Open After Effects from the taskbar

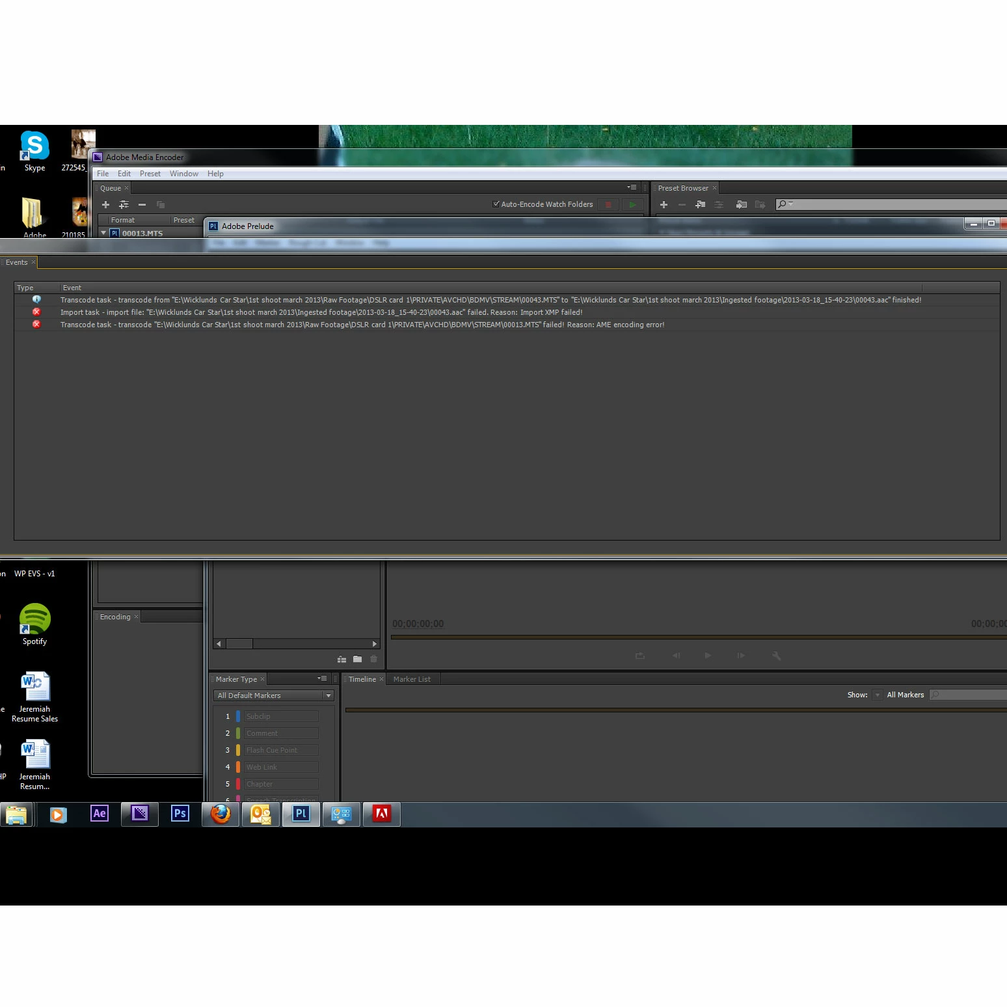(100, 813)
